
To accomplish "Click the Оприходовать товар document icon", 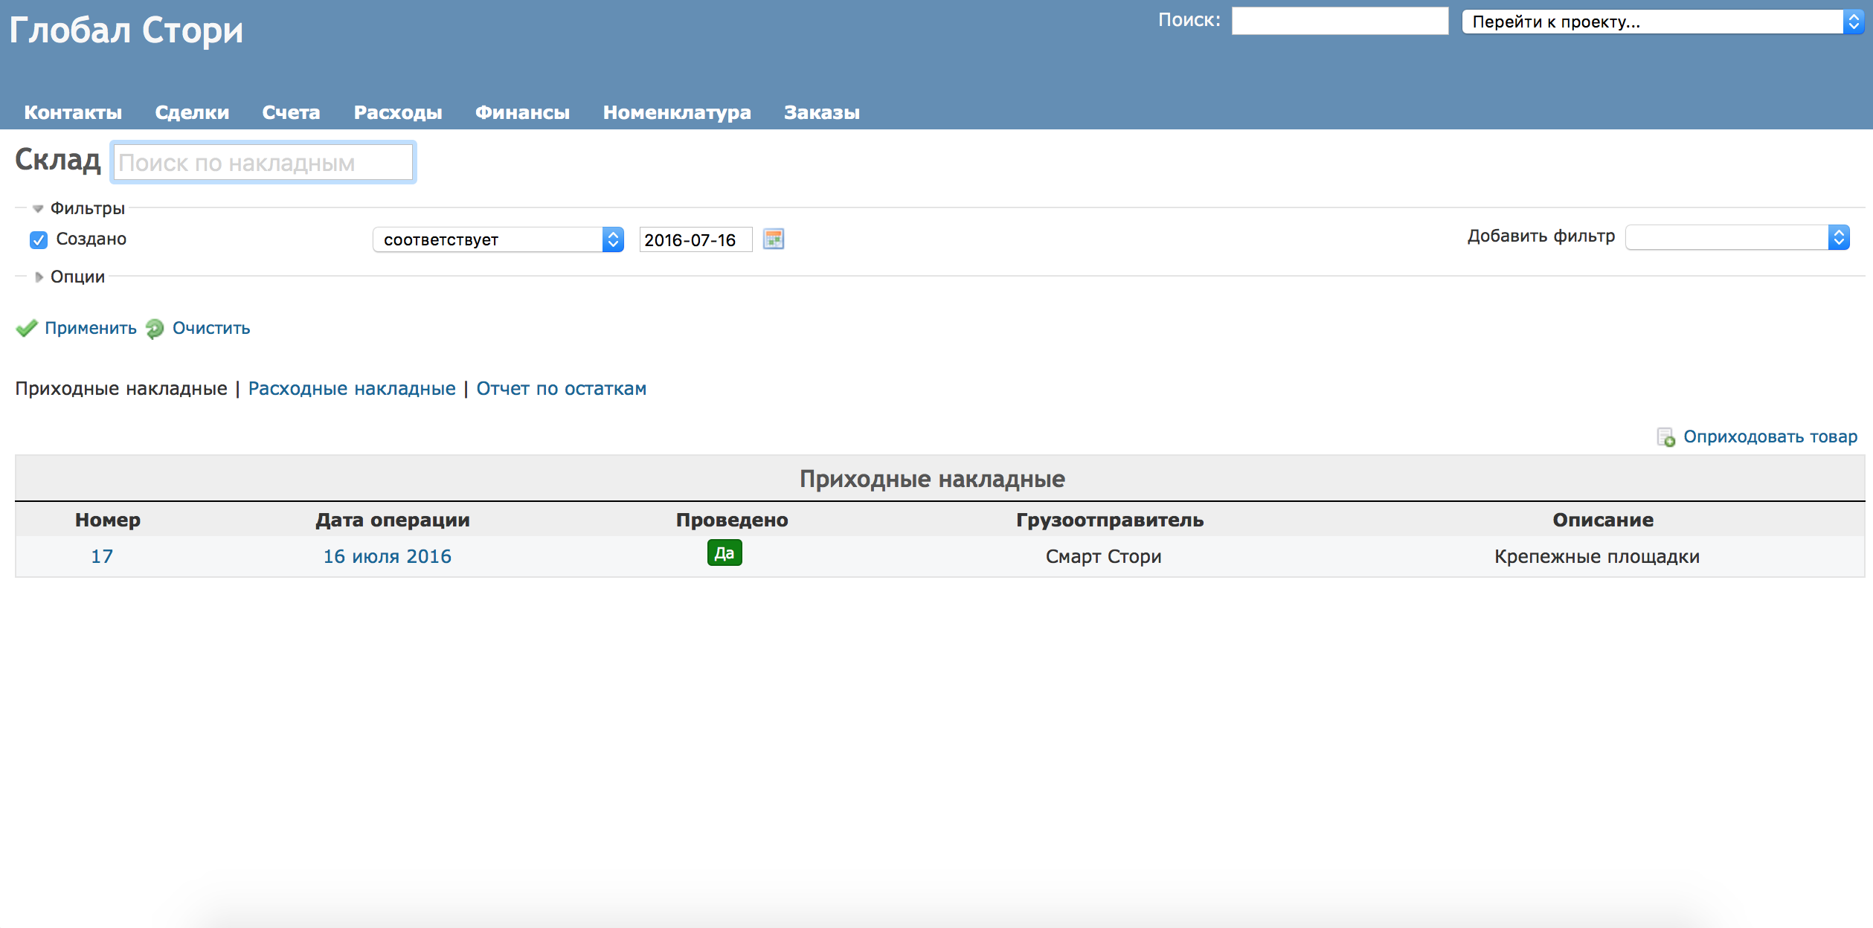I will [x=1666, y=437].
